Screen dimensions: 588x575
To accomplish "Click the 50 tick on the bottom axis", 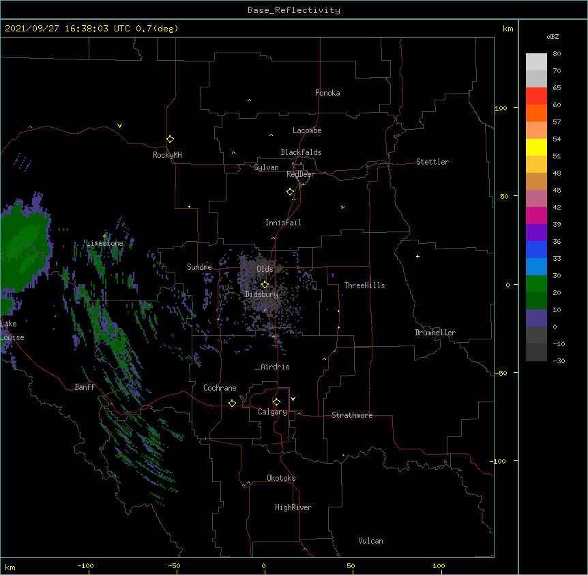I will coord(351,565).
